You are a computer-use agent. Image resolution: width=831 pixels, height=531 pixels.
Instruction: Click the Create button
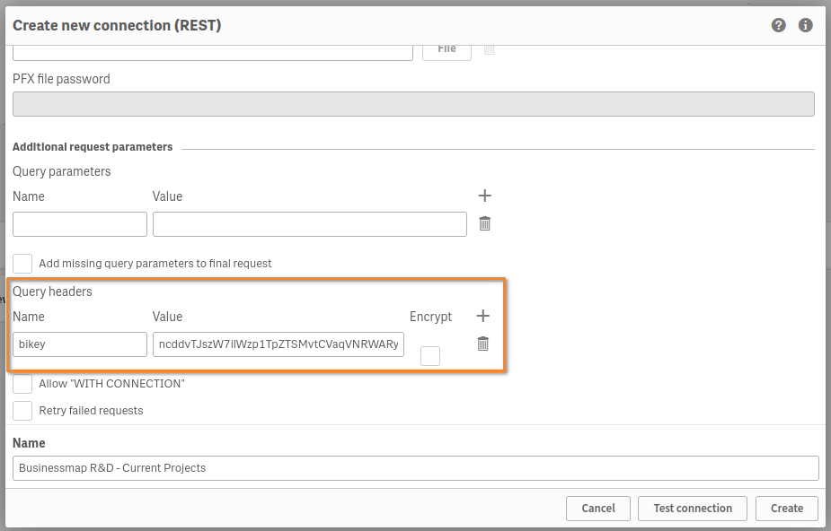click(786, 508)
